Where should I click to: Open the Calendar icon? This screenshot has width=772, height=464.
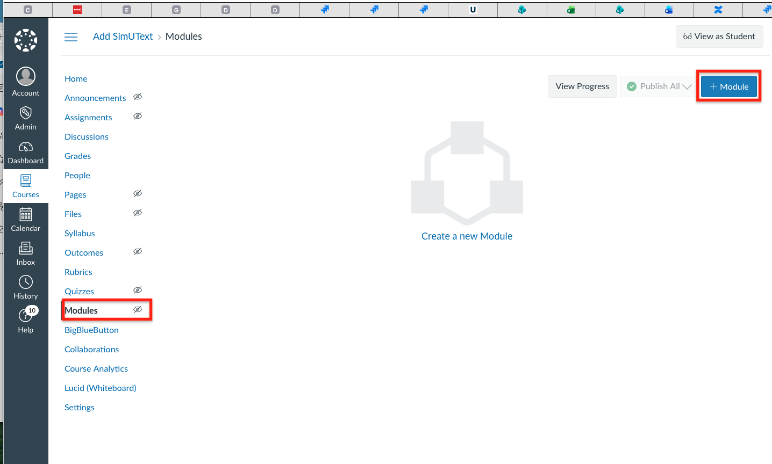click(26, 215)
